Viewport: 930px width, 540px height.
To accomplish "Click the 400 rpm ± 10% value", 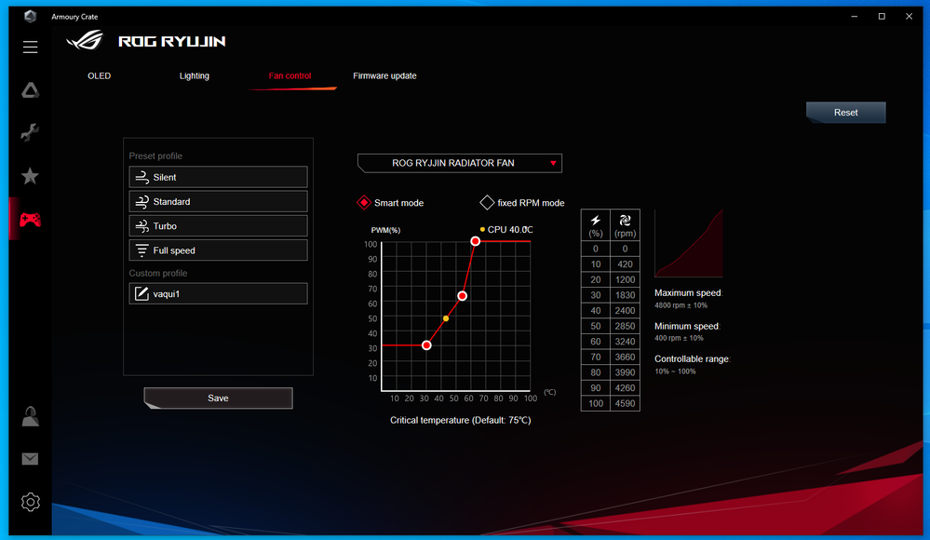I will (x=679, y=338).
